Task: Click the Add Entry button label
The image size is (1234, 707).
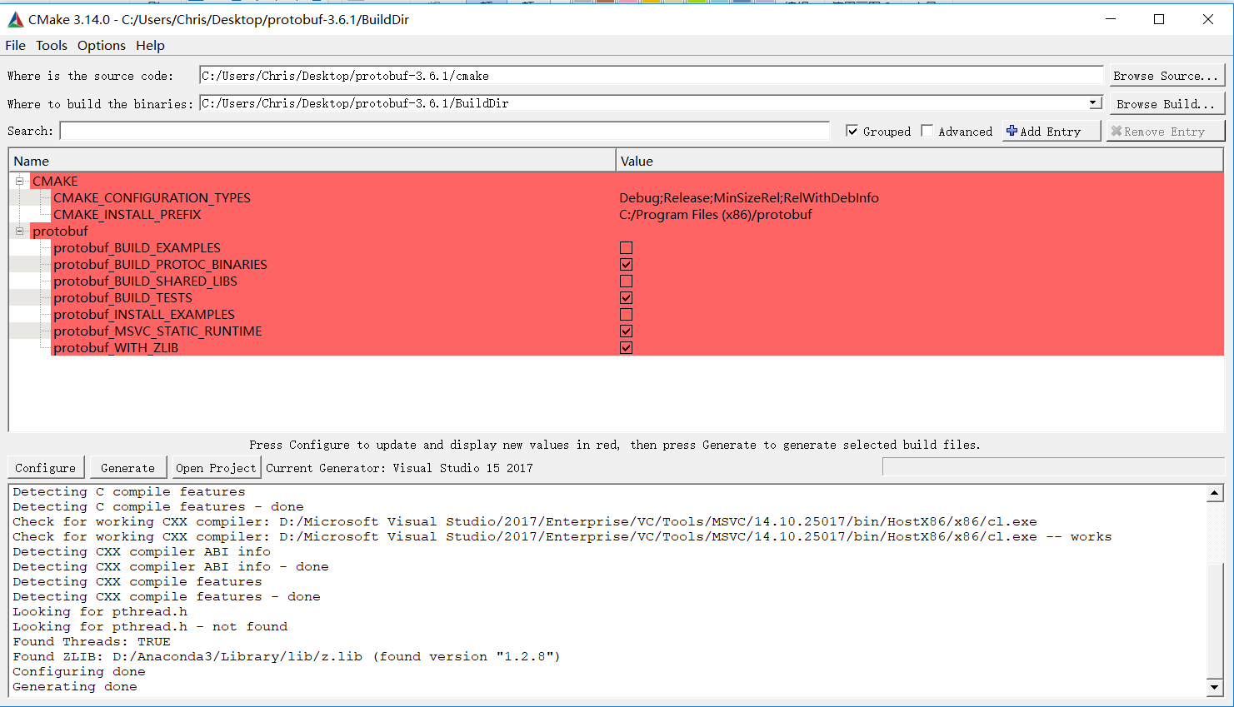Action: pyautogui.click(x=1051, y=132)
